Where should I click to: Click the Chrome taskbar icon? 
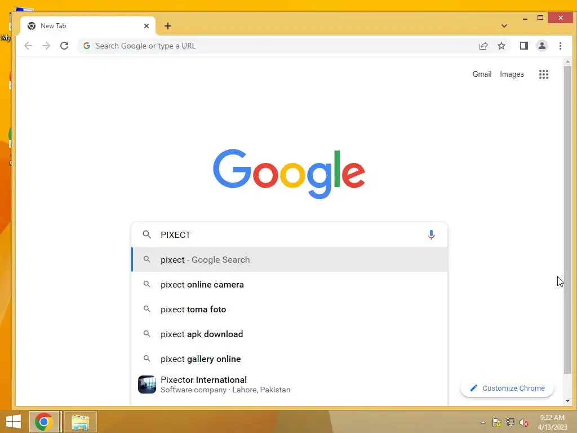44,422
